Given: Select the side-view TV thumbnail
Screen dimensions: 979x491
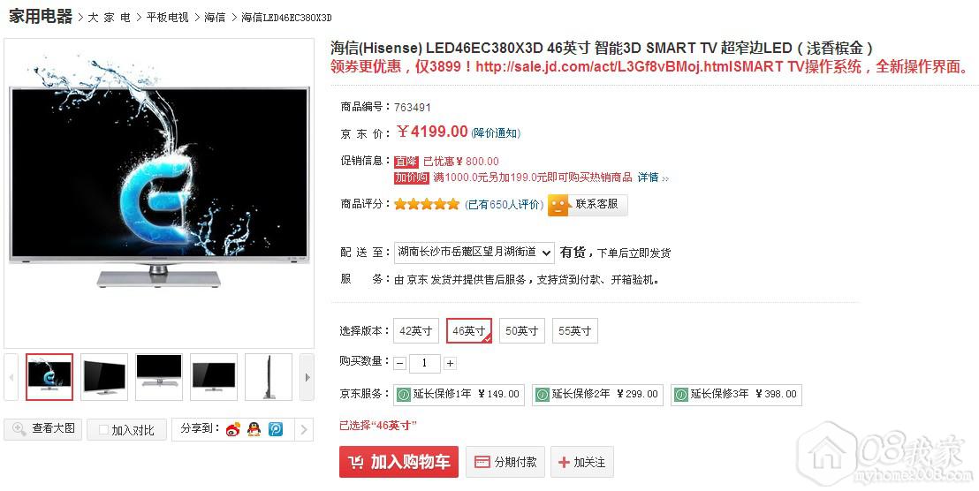Looking at the screenshot, I should [x=269, y=377].
